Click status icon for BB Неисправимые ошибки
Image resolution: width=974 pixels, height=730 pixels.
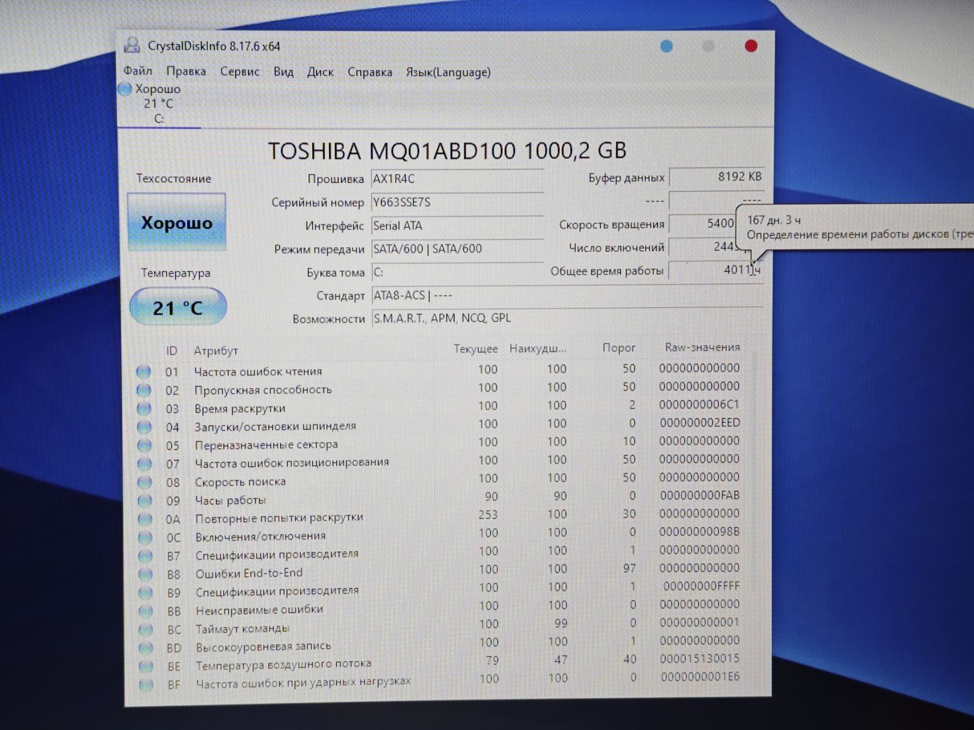pos(146,611)
